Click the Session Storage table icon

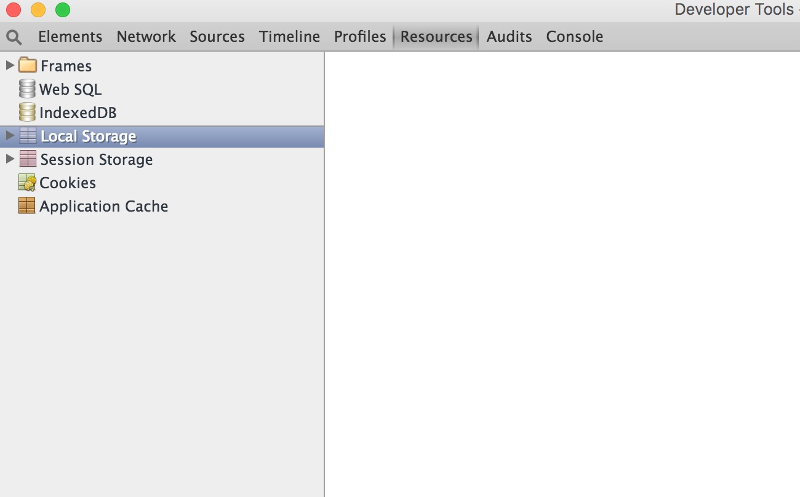(28, 159)
